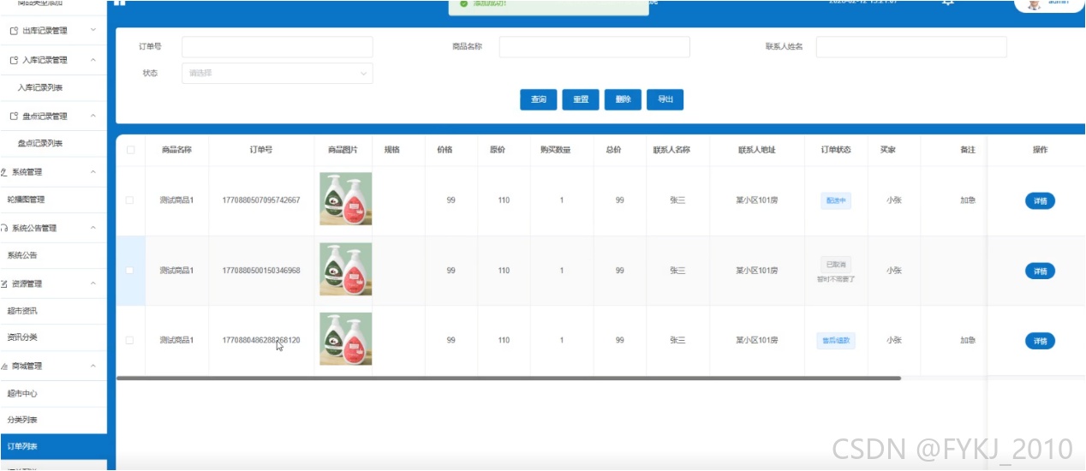Viewport: 1086px width, 471px height.
Task: Click the 买家 column header
Action: pos(888,150)
